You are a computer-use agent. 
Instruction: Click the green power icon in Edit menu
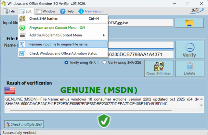22,28
